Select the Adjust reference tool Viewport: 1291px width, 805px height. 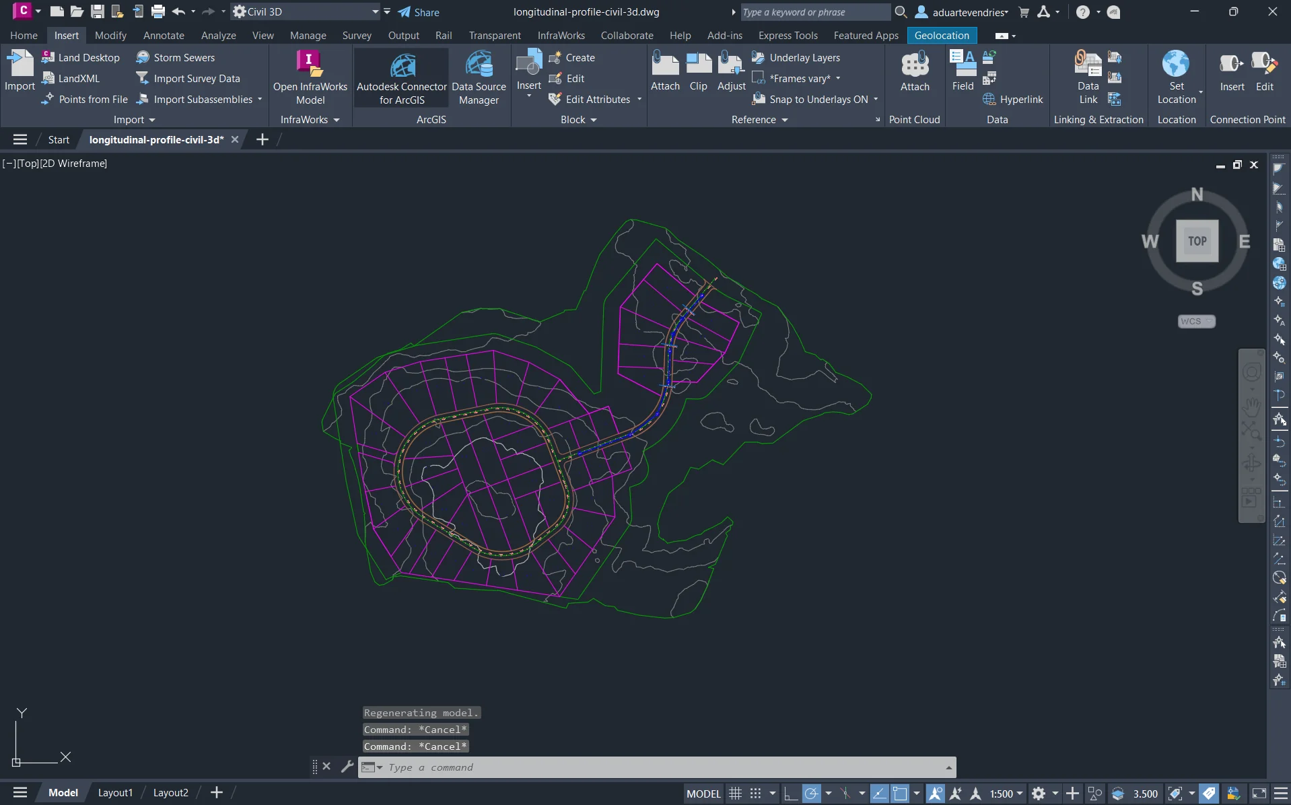[732, 71]
